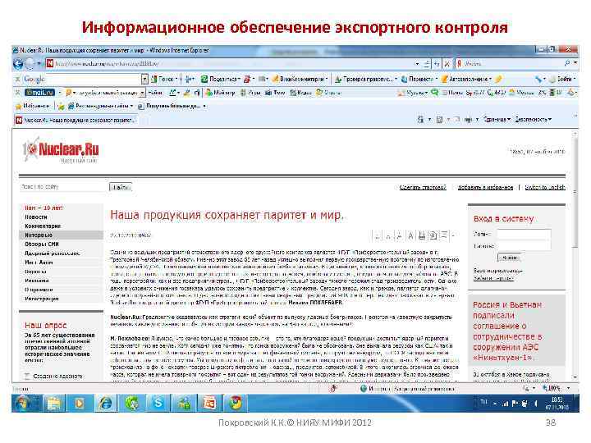Image resolution: width=591 pixels, height=443 pixels.
Task: Click the page vertical scrollbar thumb
Action: (575, 192)
